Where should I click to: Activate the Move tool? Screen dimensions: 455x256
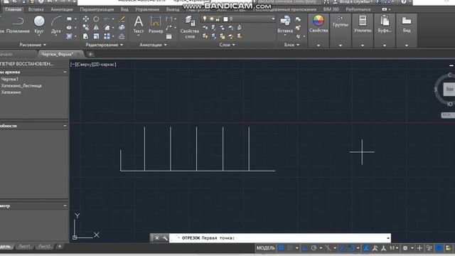(86, 19)
